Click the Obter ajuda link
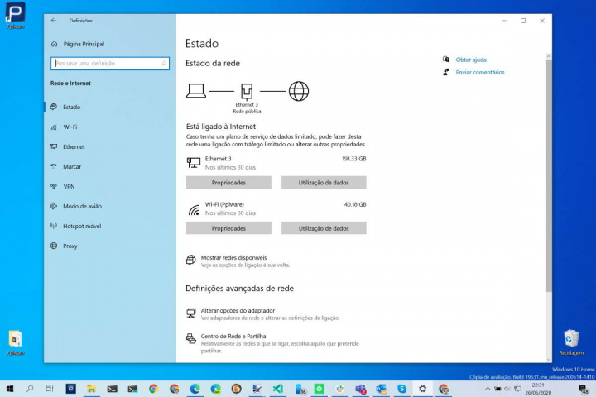This screenshot has height=397, width=596. click(471, 60)
